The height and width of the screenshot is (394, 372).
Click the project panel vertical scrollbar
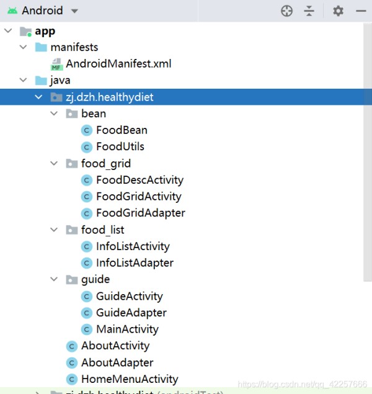pos(368,152)
